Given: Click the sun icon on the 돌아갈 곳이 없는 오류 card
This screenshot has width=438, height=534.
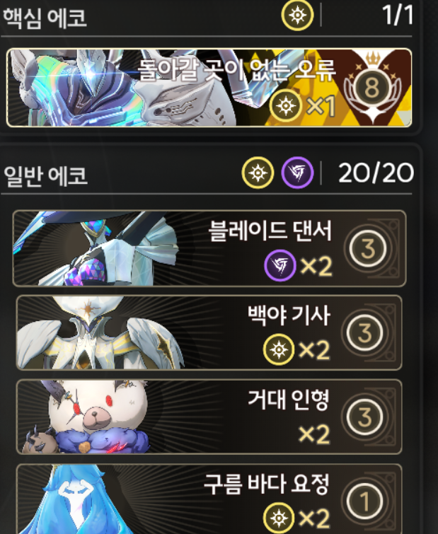Looking at the screenshot, I should tap(286, 106).
